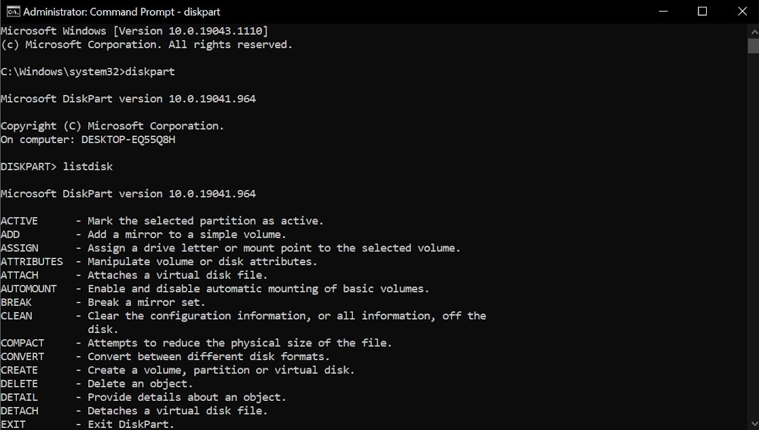The height and width of the screenshot is (430, 759).
Task: Click the window title text 'Administrator: Command Prompt - diskpart'
Action: (122, 12)
